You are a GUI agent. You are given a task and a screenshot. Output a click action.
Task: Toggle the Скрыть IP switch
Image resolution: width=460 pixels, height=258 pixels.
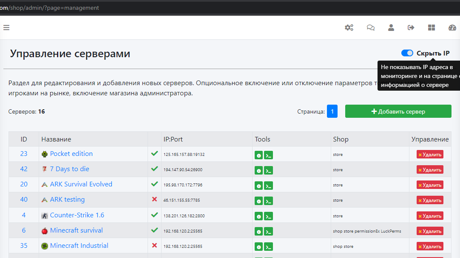407,53
